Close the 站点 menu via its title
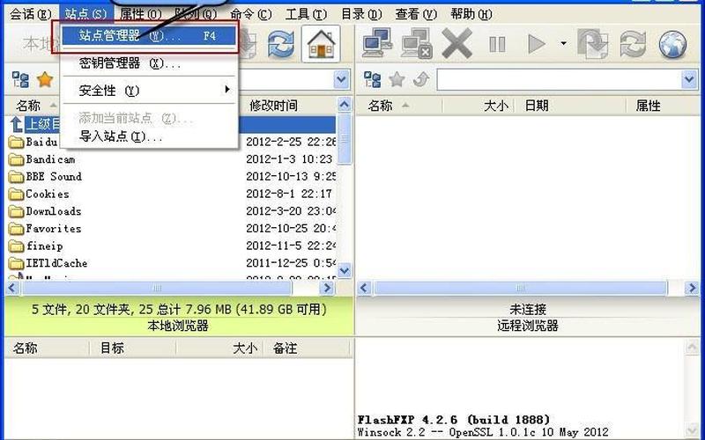This screenshot has width=705, height=440. pos(85,14)
